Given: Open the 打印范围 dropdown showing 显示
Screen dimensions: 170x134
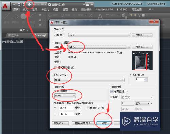Looking at the screenshot, I should (65, 96).
